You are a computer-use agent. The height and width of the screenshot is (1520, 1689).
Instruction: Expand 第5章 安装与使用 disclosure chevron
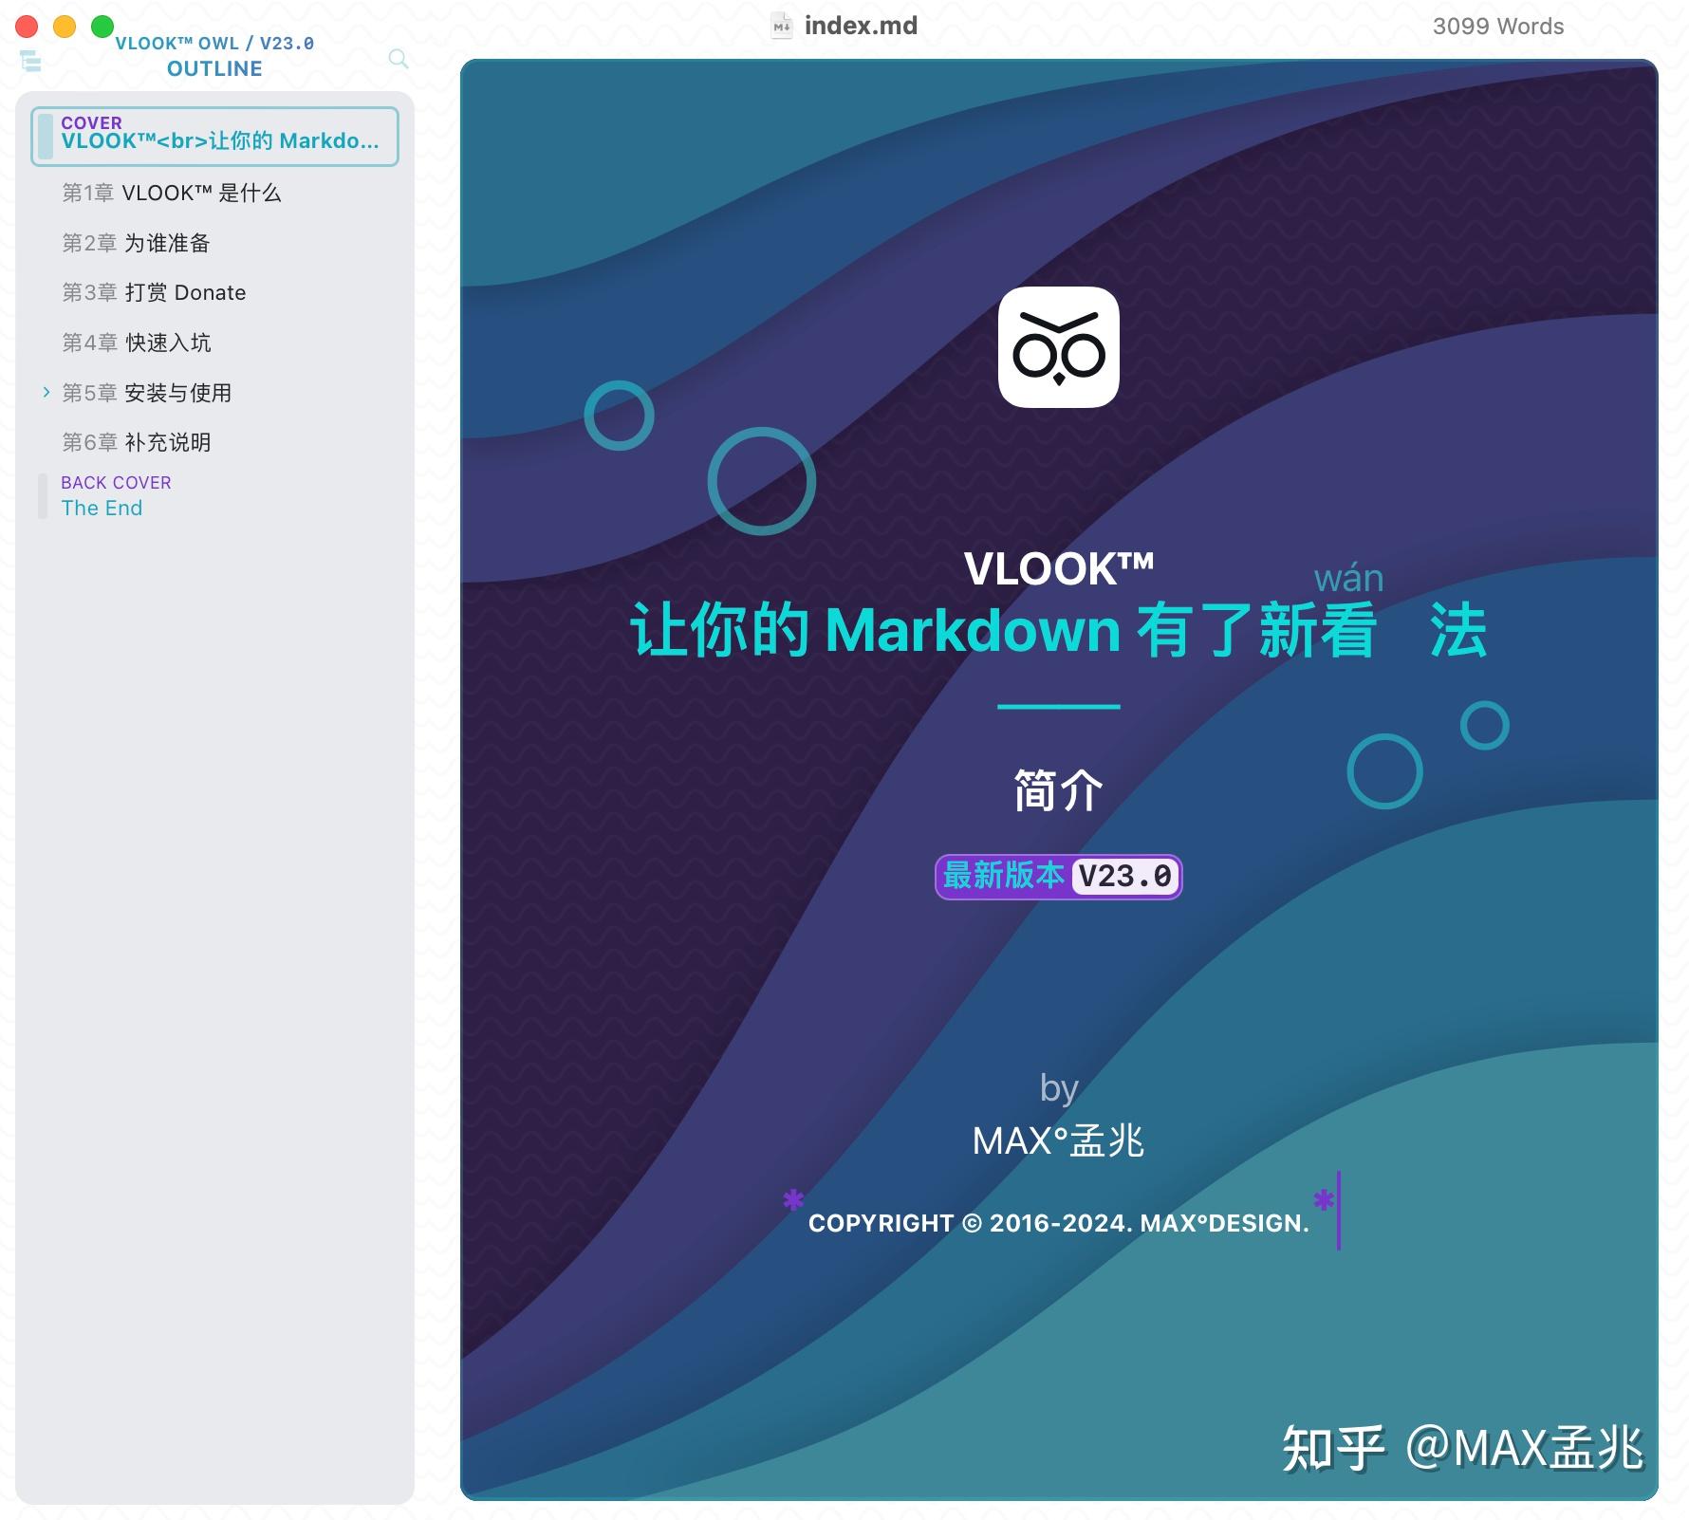(47, 392)
